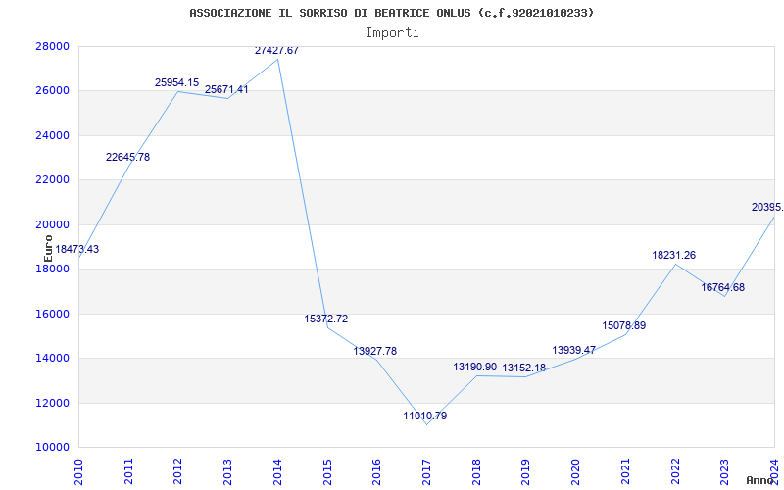784x490 pixels.
Task: Click the x-axis year 2023
Action: pyautogui.click(x=724, y=471)
